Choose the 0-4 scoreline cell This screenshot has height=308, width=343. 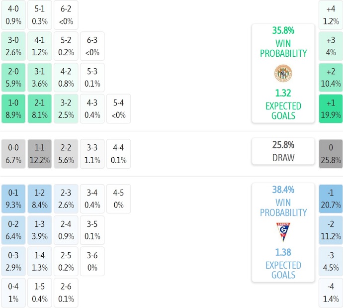[x=13, y=293]
